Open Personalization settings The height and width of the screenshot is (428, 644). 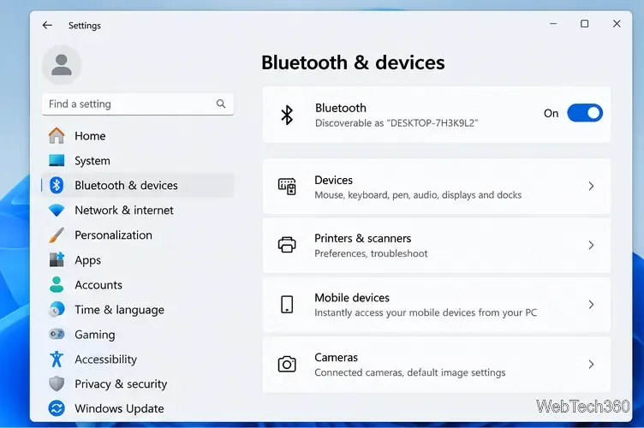[x=138, y=235]
